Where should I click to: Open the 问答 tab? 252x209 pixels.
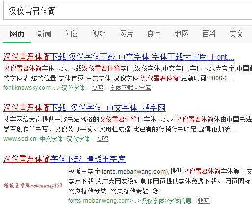[72, 34]
